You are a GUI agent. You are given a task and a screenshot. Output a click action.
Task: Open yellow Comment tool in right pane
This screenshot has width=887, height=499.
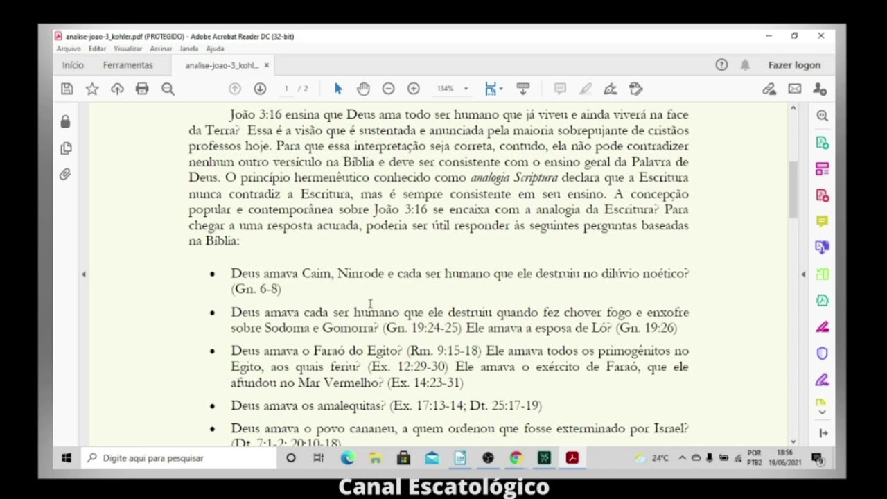[823, 222]
